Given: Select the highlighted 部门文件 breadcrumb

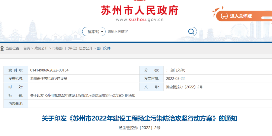Looking at the screenshot, I should point(104,48).
